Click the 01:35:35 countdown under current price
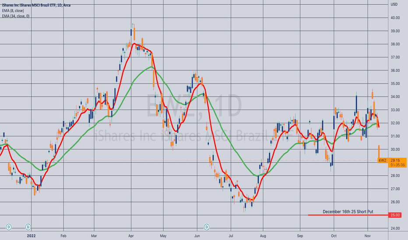 pyautogui.click(x=397, y=165)
